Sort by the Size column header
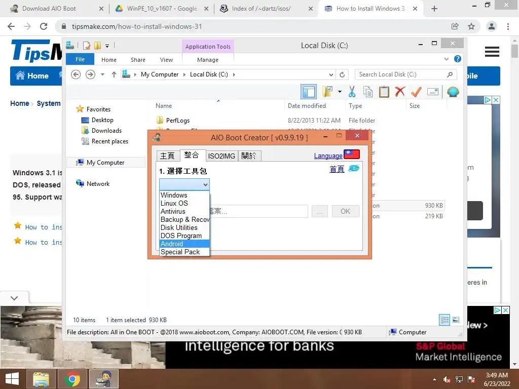The width and height of the screenshot is (519, 389). pyautogui.click(x=415, y=105)
